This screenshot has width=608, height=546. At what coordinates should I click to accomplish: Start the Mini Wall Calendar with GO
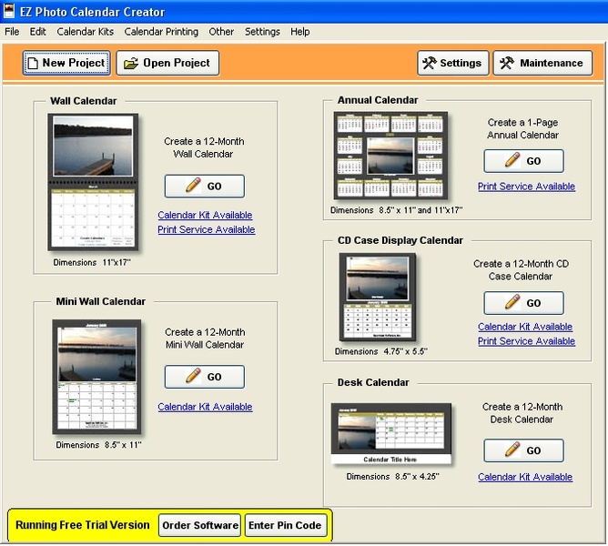tap(205, 377)
